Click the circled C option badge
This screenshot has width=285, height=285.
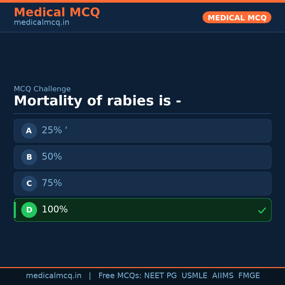coord(29,183)
